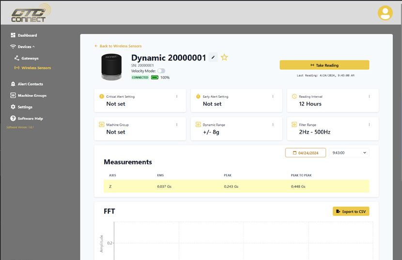Screen dimensions: 402x260
Task: Click the Gateways icon
Action: click(16, 58)
